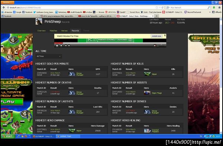Open a new tab with plus button
Viewport: 223px width, 146px height.
click(156, 16)
